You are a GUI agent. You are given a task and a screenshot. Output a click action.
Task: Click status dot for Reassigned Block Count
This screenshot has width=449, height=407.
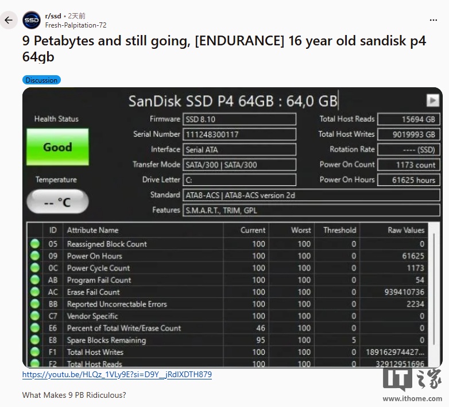point(35,243)
